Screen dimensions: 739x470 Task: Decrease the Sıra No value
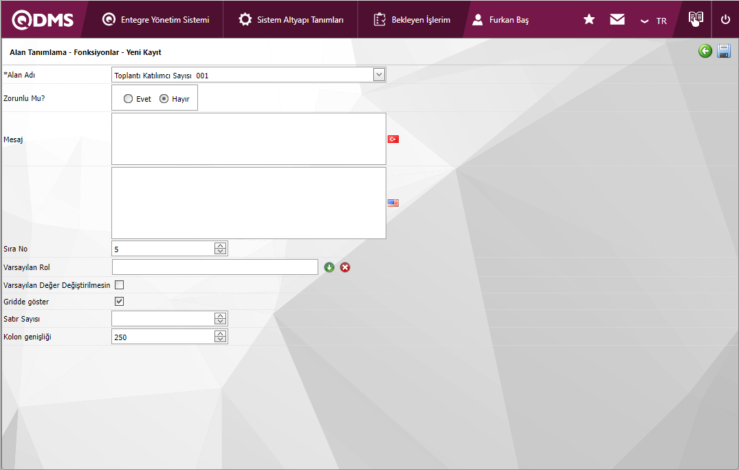coord(220,251)
